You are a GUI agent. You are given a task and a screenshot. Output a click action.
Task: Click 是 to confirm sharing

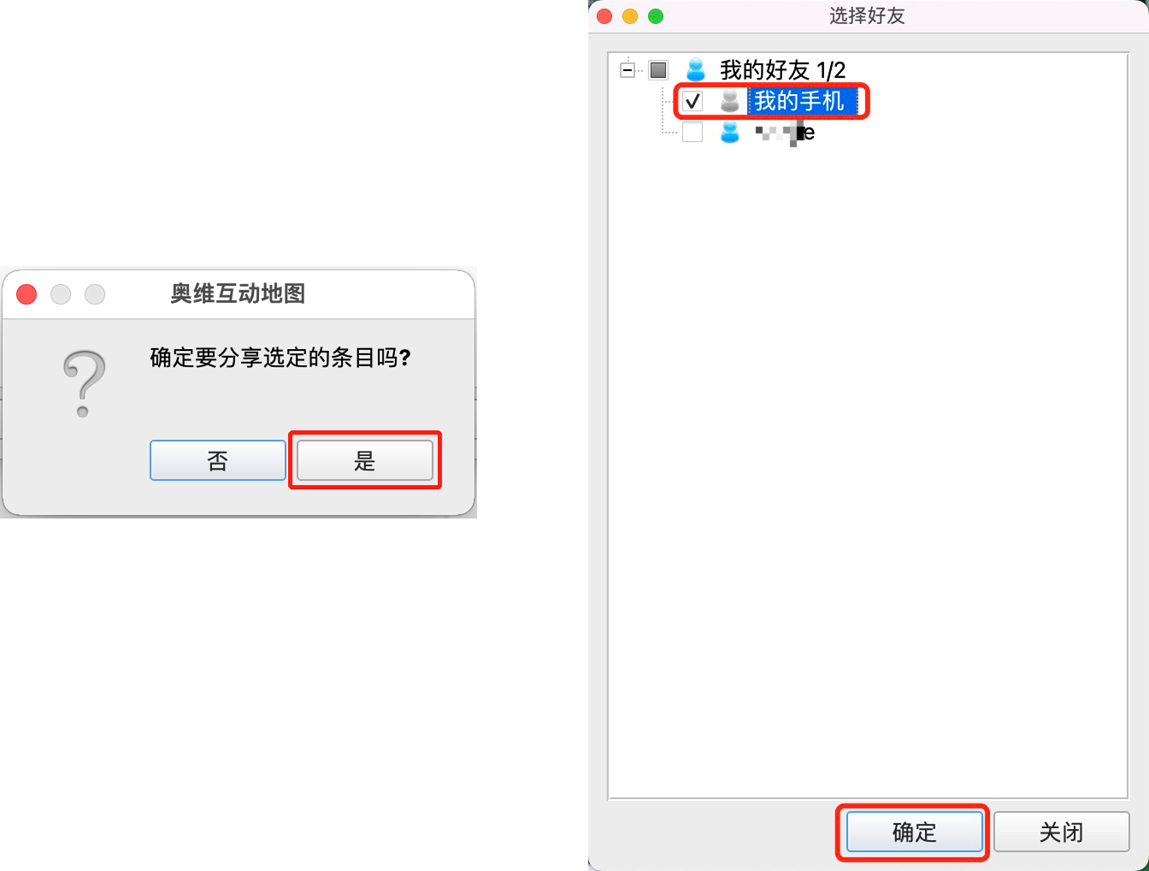point(364,461)
